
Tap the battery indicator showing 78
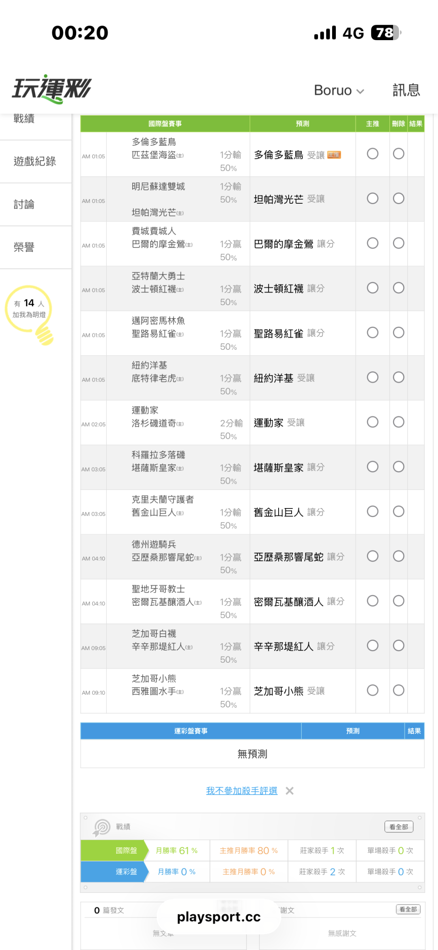[x=385, y=33]
